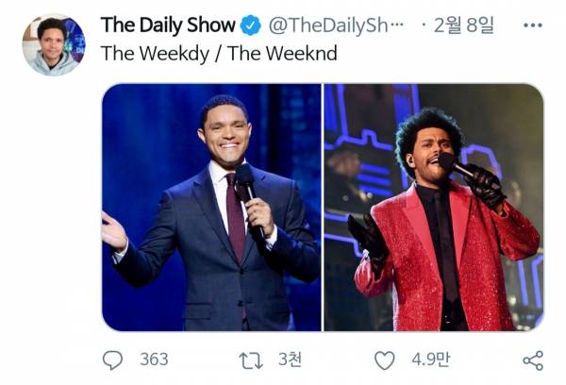Open The Daily Show profile avatar
The width and height of the screenshot is (566, 385).
[x=54, y=44]
